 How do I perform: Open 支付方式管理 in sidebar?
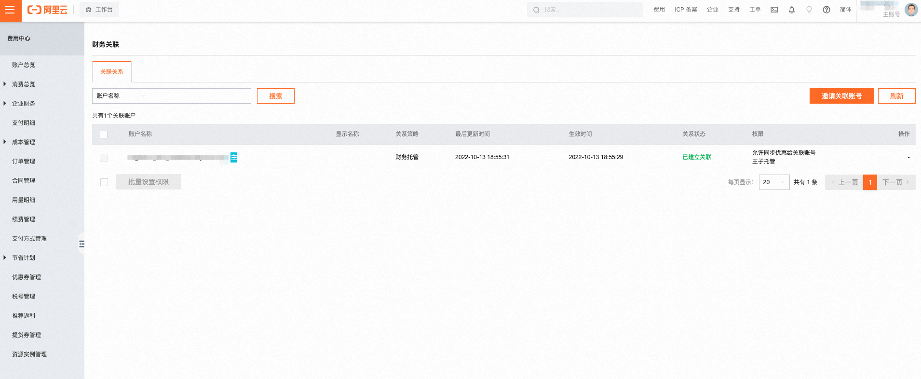point(29,239)
